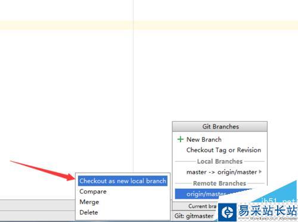Select Merge from the branch submenu
298x222 pixels.
(89, 202)
